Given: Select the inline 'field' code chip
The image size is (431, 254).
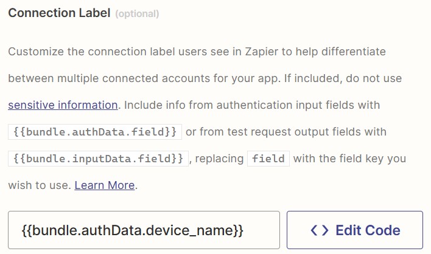Looking at the screenshot, I should 268,159.
